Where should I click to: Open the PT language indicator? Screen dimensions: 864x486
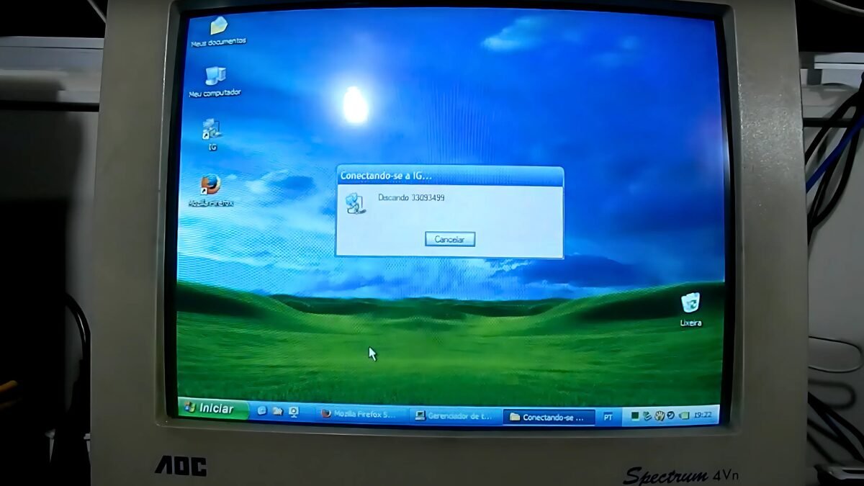point(608,417)
